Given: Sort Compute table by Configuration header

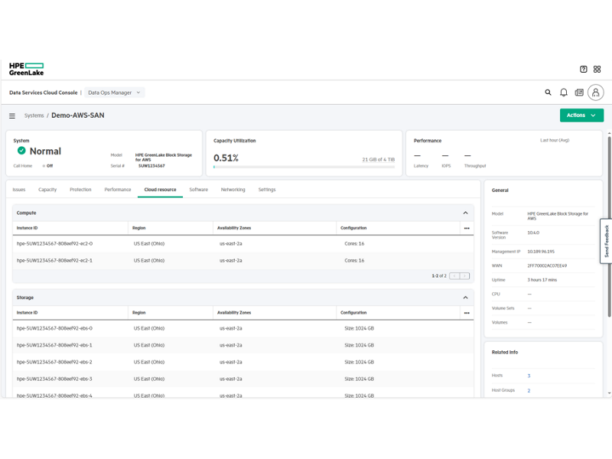Looking at the screenshot, I should 353,228.
